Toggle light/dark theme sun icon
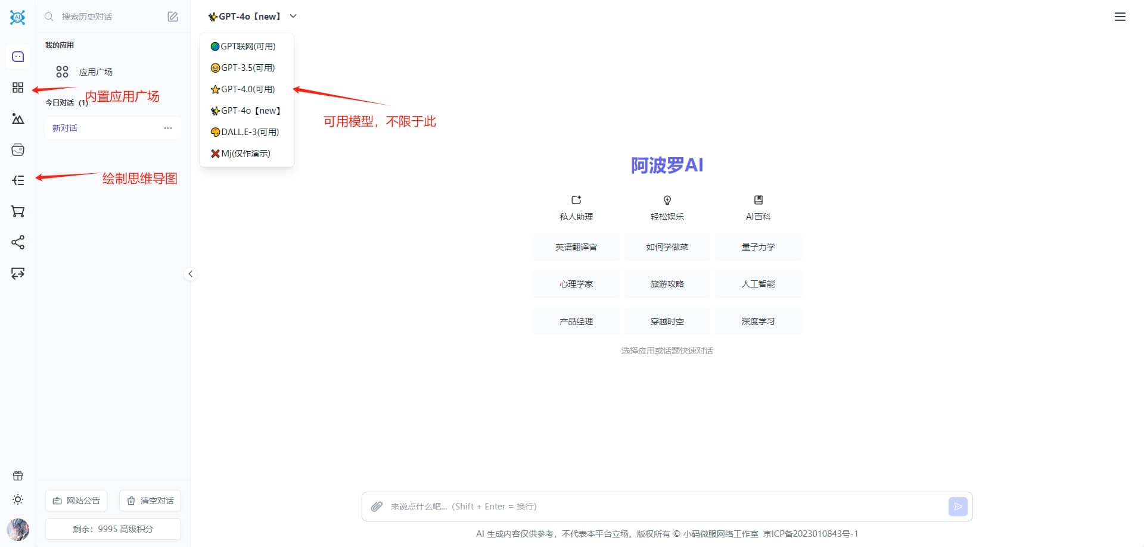This screenshot has width=1144, height=547. 18,499
